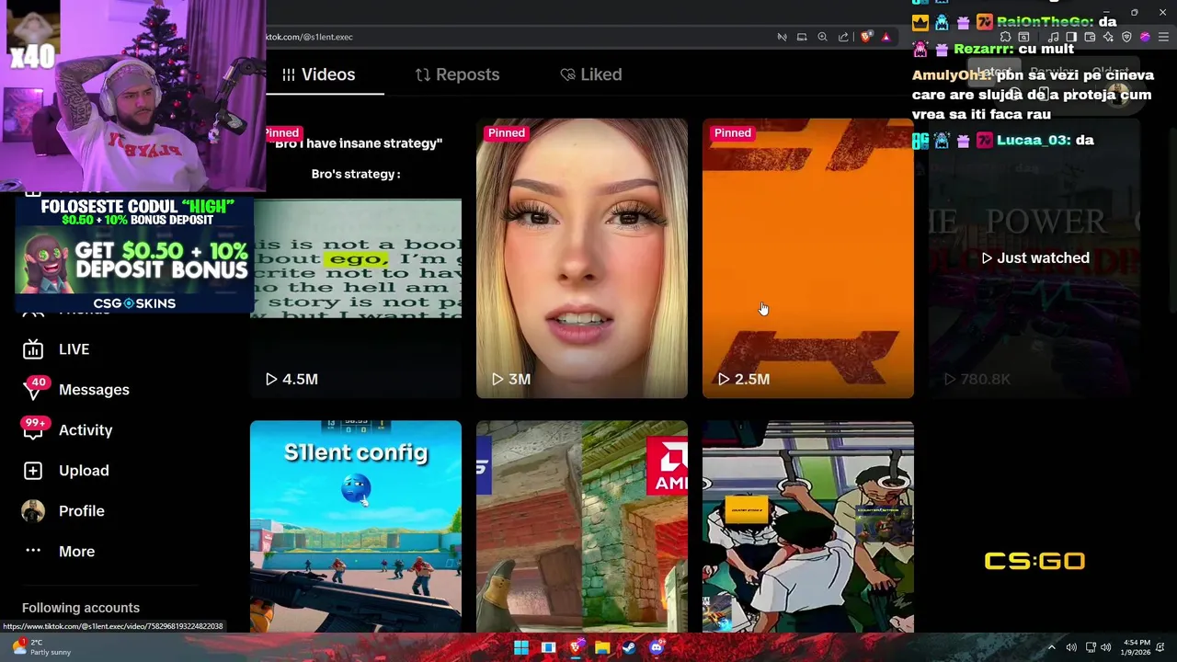Open the 'Just watched' video thumbnail
Image resolution: width=1177 pixels, height=662 pixels.
tap(1034, 258)
